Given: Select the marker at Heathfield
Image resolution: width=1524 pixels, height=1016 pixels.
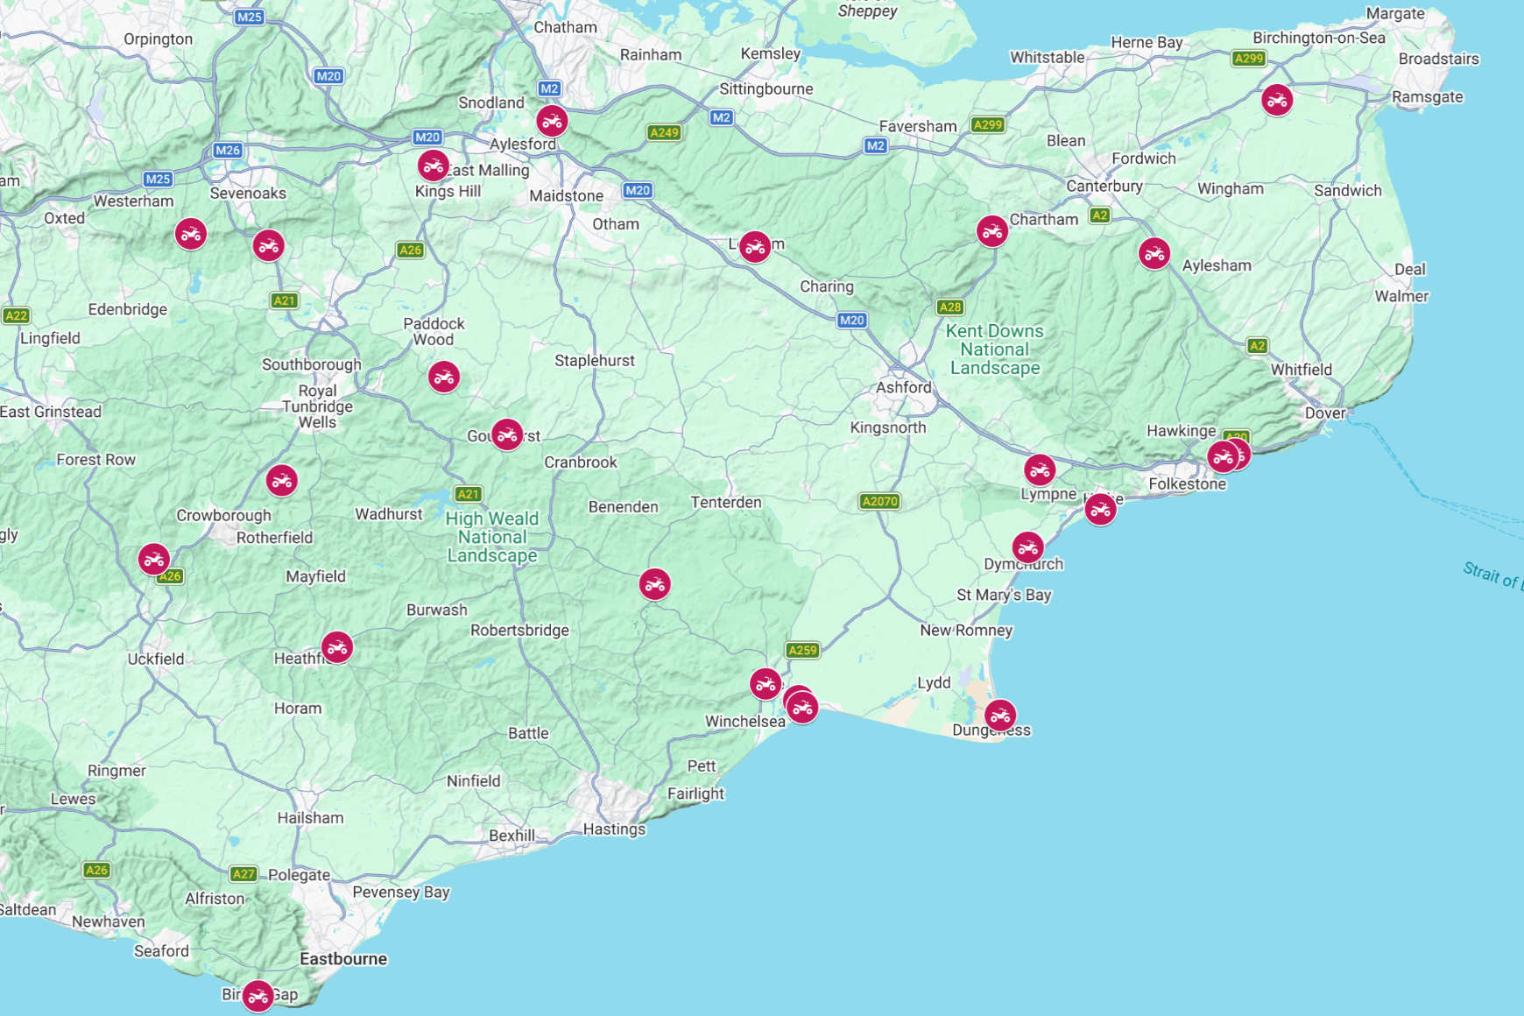Looking at the screenshot, I should tap(337, 647).
